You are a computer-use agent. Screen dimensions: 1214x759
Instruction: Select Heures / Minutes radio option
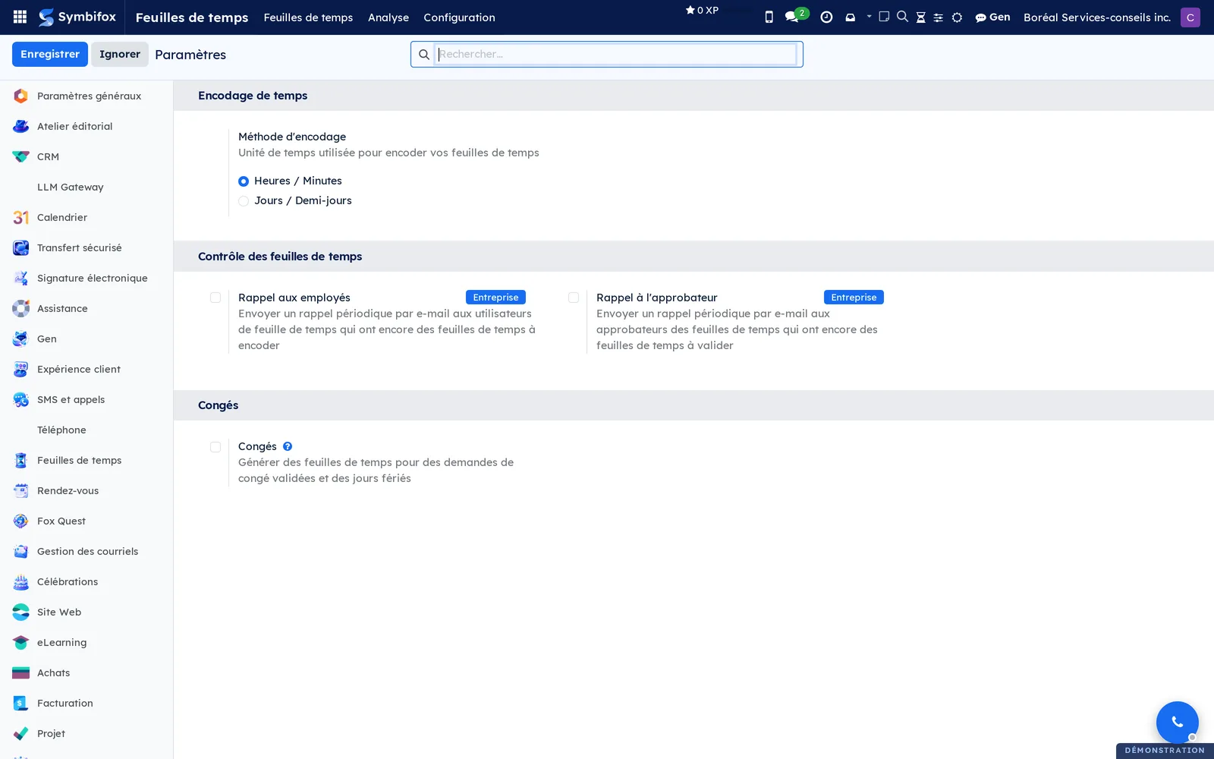[x=244, y=181]
